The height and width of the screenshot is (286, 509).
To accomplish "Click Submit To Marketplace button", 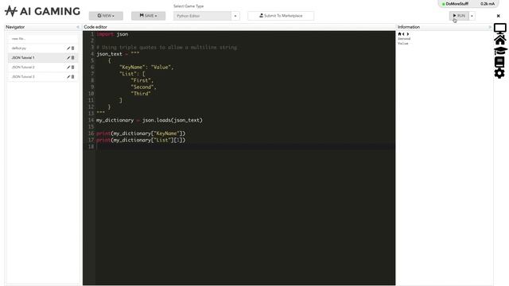I will (x=281, y=16).
